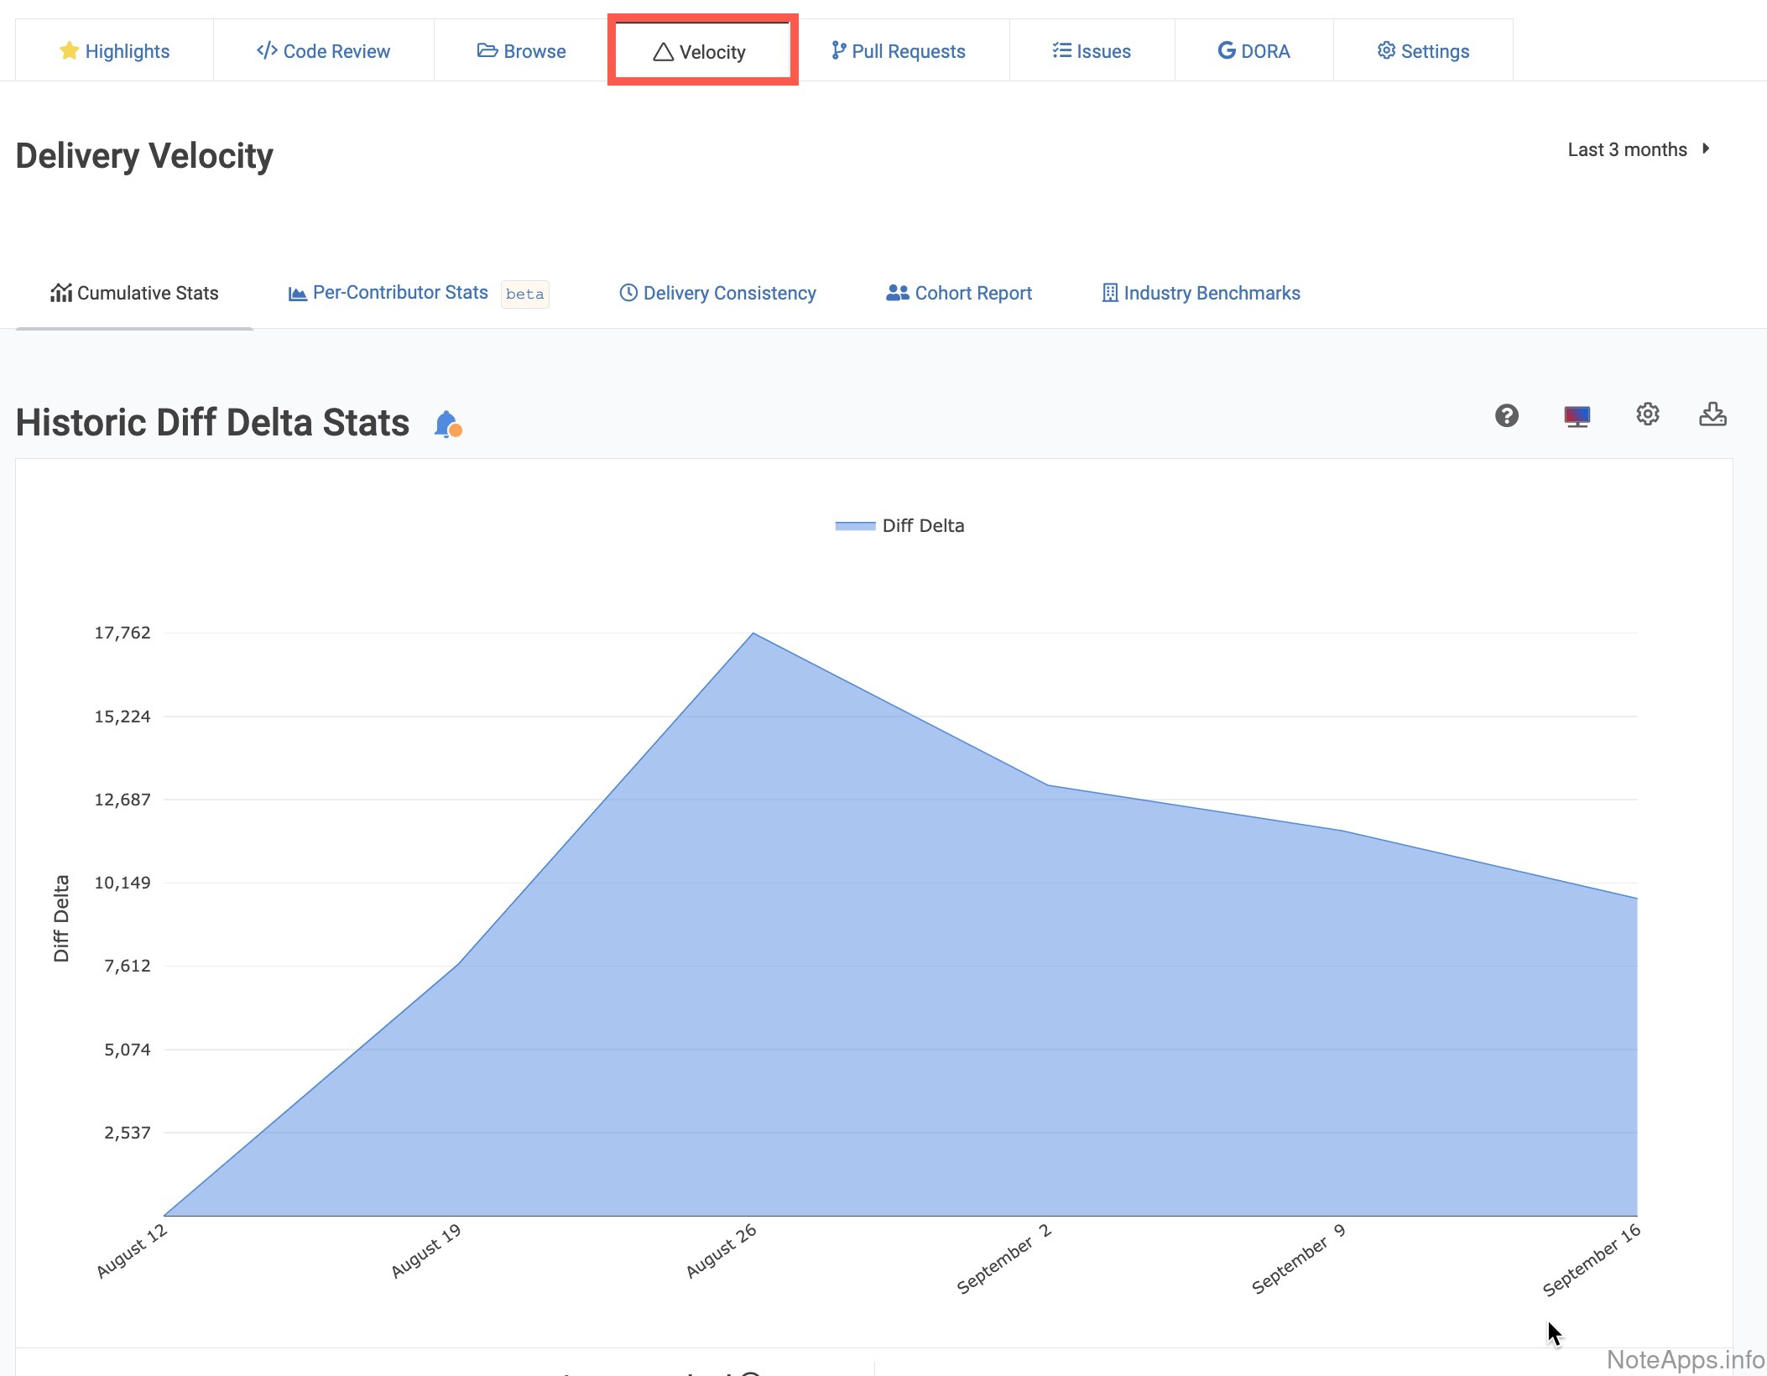Toggle the Diff Delta legend series
Viewport: 1767px width, 1376px height.
click(899, 526)
